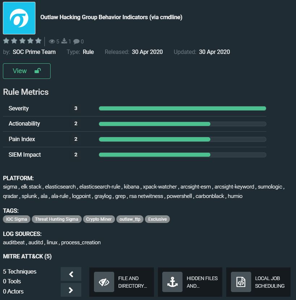Click the 'carbonblack' platform text

click(x=210, y=196)
